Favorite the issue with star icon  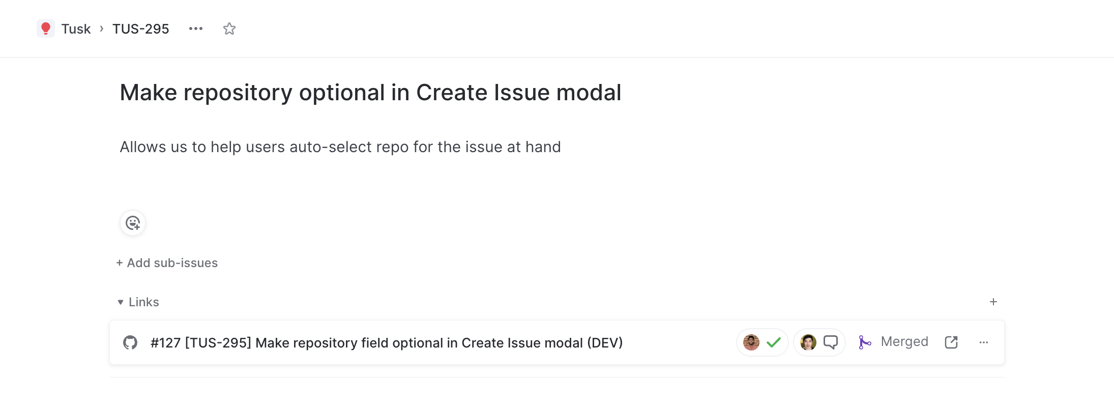click(229, 28)
